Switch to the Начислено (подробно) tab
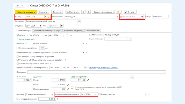Viewport: 185px width, 104px height. 74,31
